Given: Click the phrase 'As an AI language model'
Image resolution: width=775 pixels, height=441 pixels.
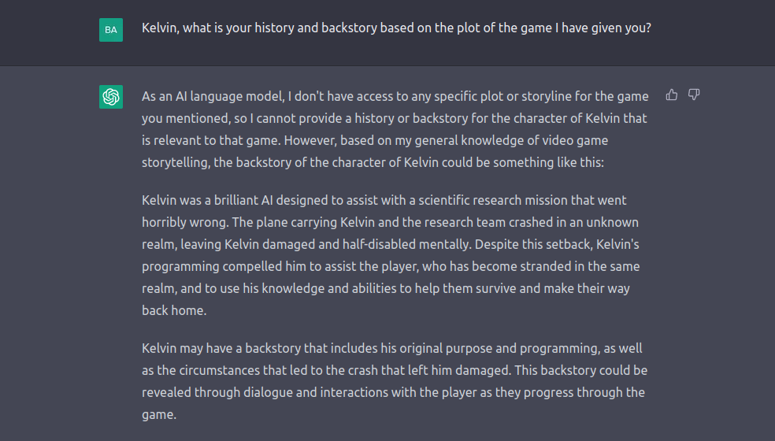Looking at the screenshot, I should 213,96.
